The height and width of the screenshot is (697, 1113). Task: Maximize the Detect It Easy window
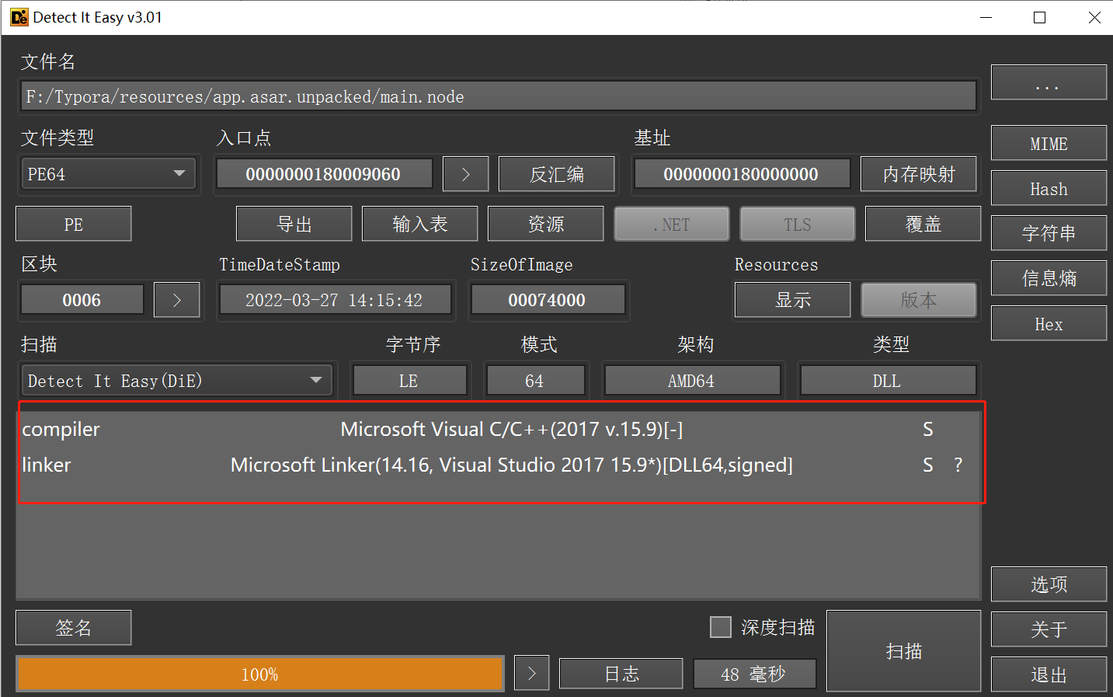tap(1040, 17)
